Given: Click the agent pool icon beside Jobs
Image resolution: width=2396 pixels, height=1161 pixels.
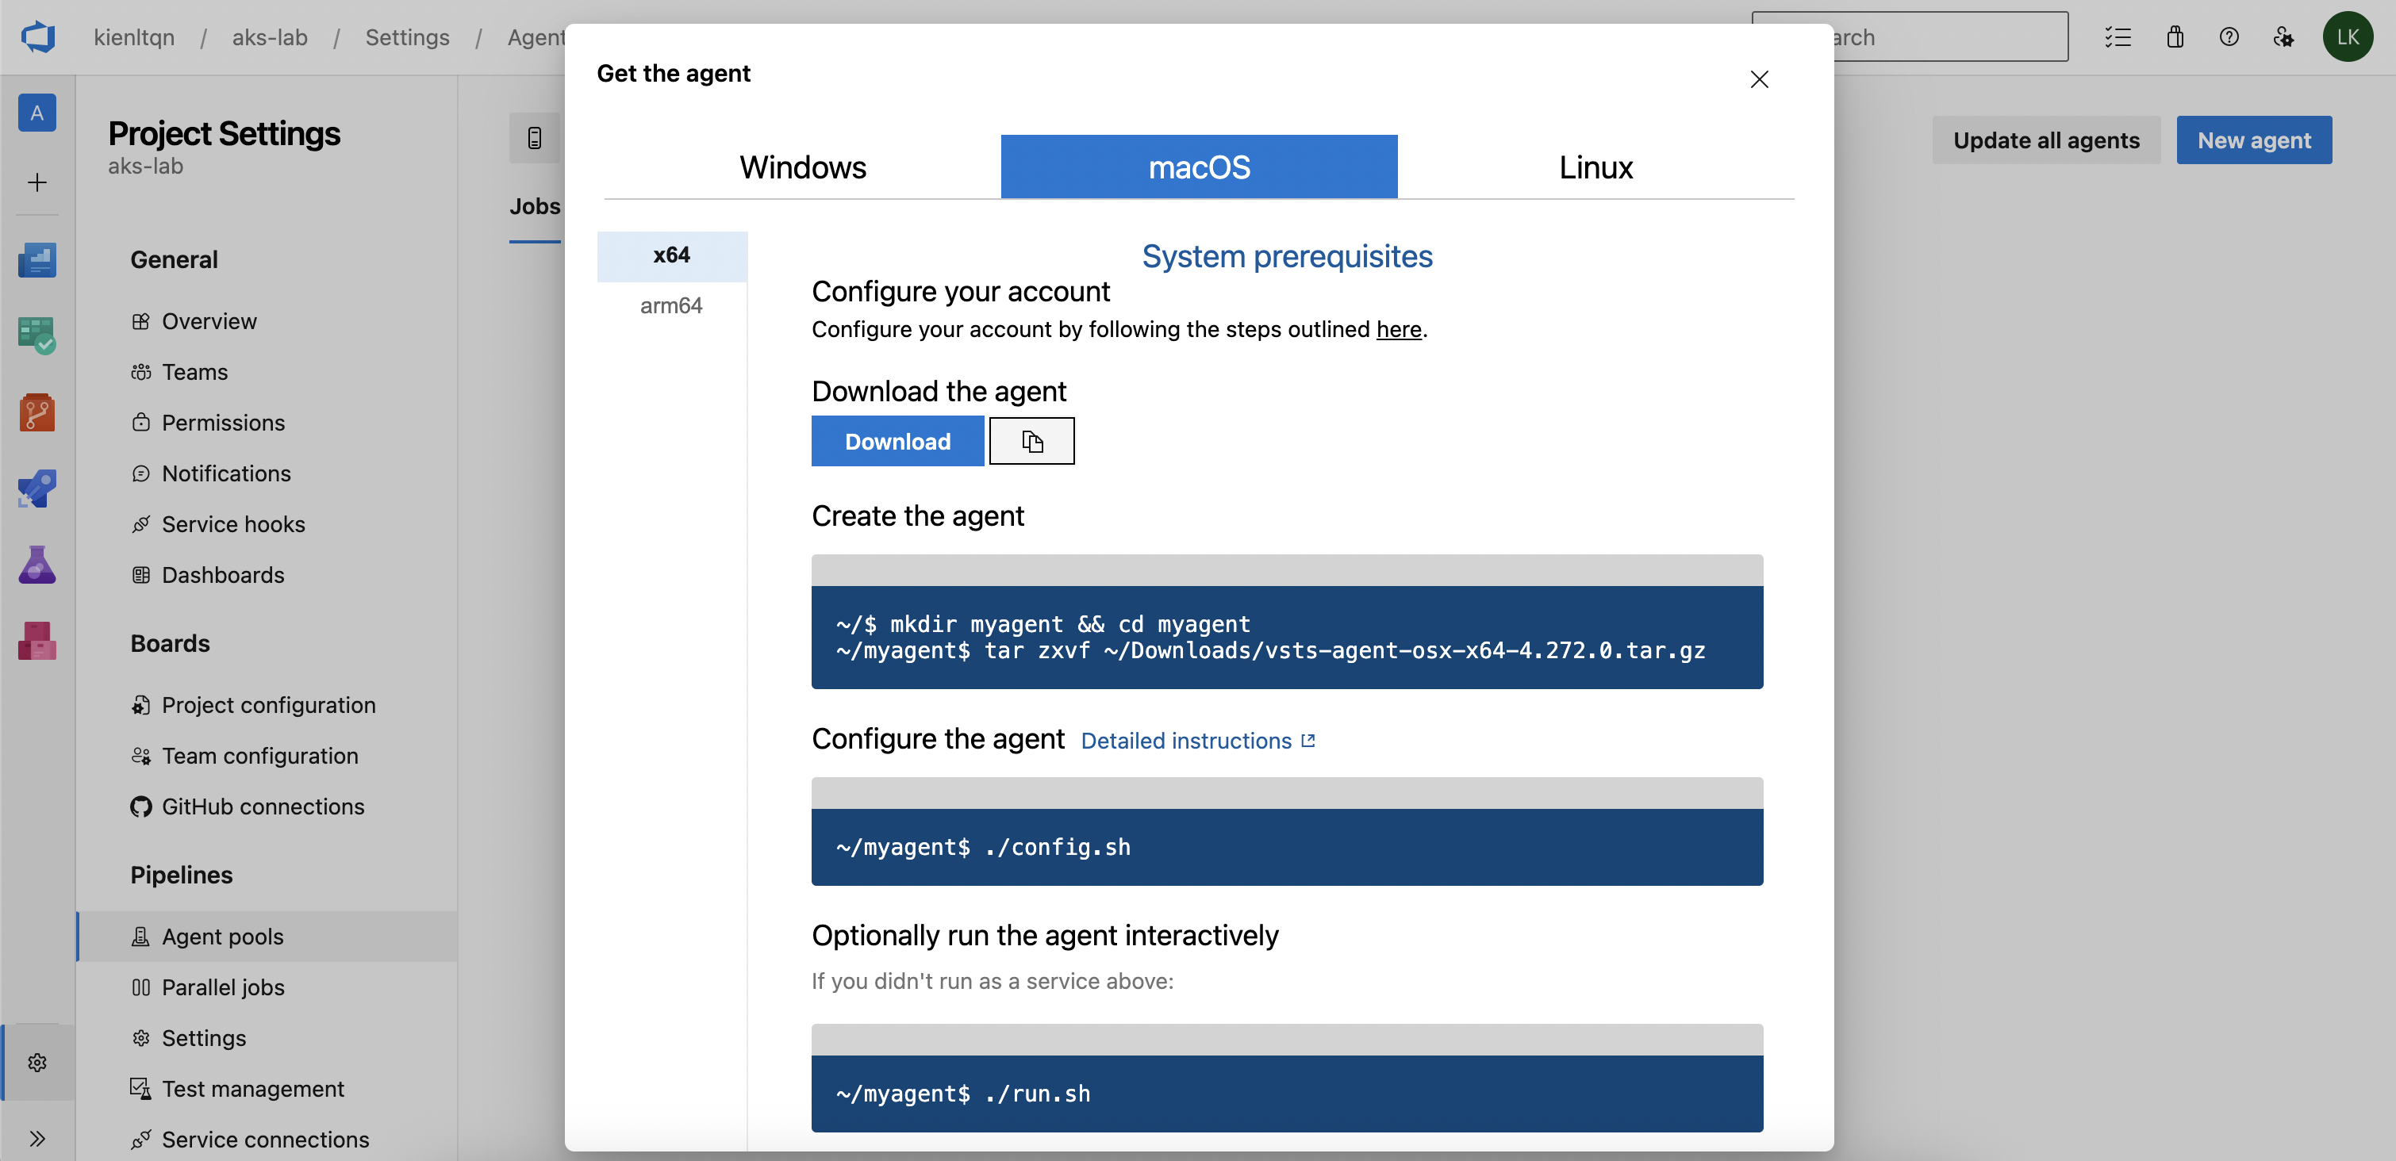Looking at the screenshot, I should point(535,139).
